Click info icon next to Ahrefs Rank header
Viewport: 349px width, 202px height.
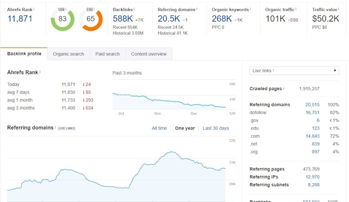coord(34,9)
